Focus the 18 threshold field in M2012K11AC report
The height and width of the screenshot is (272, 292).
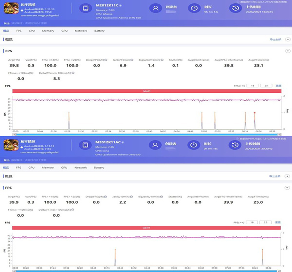point(252,222)
